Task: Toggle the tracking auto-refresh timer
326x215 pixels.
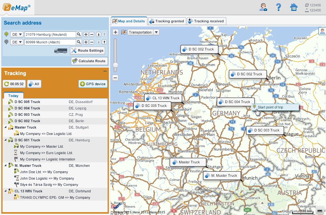Action: tap(14, 84)
